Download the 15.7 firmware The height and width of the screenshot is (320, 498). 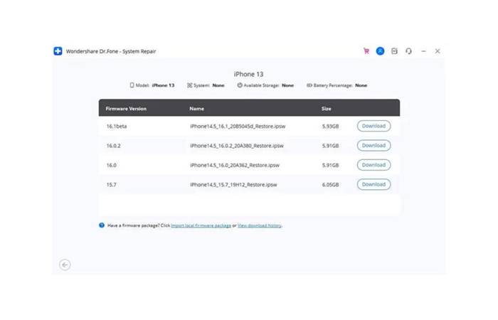tap(373, 184)
